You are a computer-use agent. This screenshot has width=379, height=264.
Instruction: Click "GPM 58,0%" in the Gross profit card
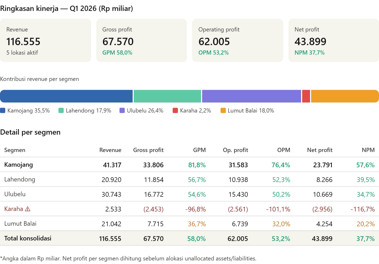coord(117,53)
